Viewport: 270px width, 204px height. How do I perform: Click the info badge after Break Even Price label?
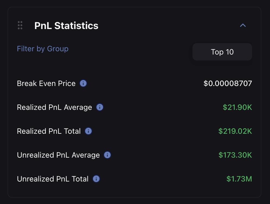tap(83, 84)
